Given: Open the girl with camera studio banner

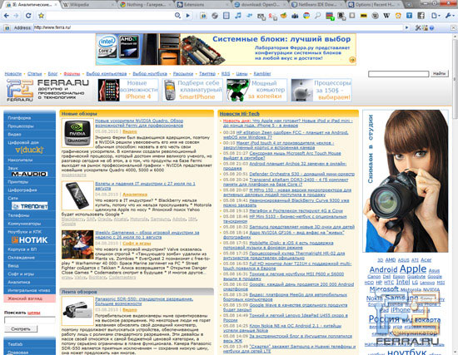Looking at the screenshot, I should click(406, 181).
